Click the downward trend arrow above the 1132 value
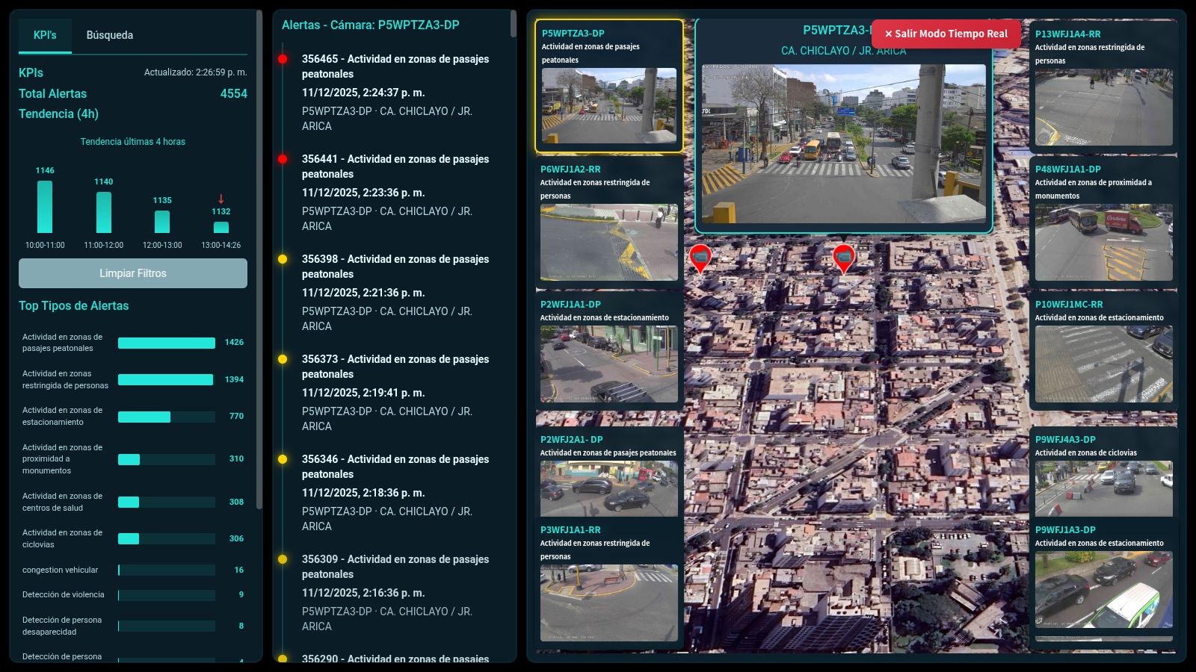The image size is (1196, 672). 221,198
